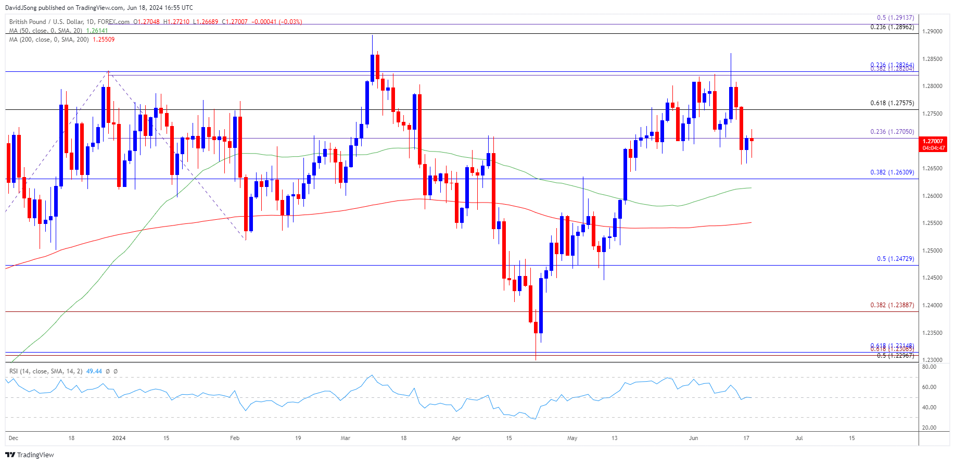Screen dimensions: 955x464
Task: Click the Jul label on time axis
Action: pyautogui.click(x=799, y=438)
